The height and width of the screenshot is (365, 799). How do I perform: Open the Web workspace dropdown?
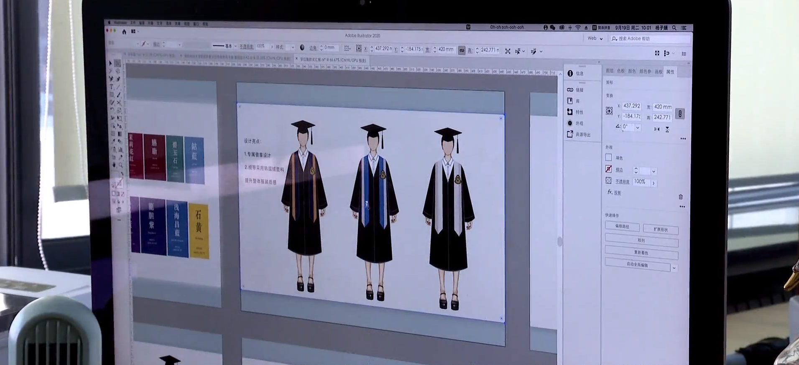[595, 38]
